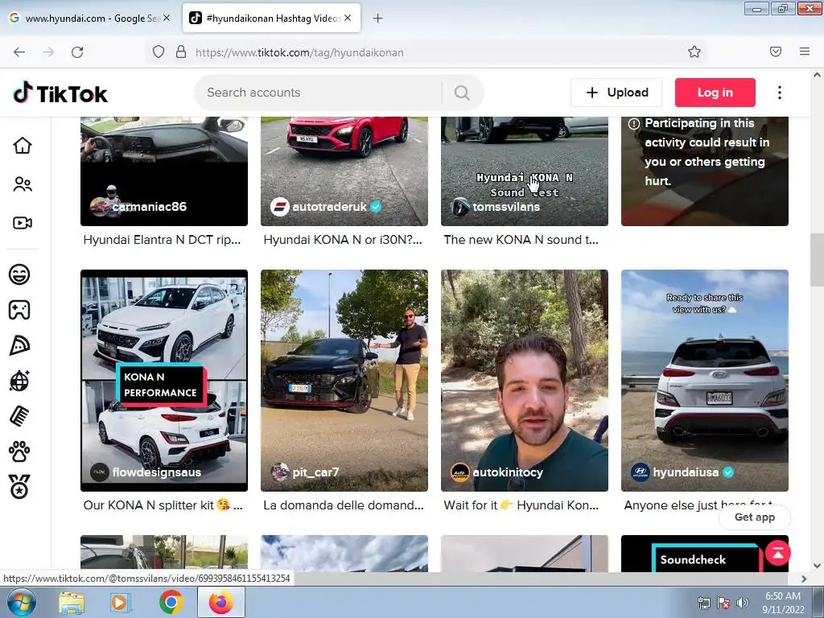Select the Animals paw print category icon

point(19,452)
